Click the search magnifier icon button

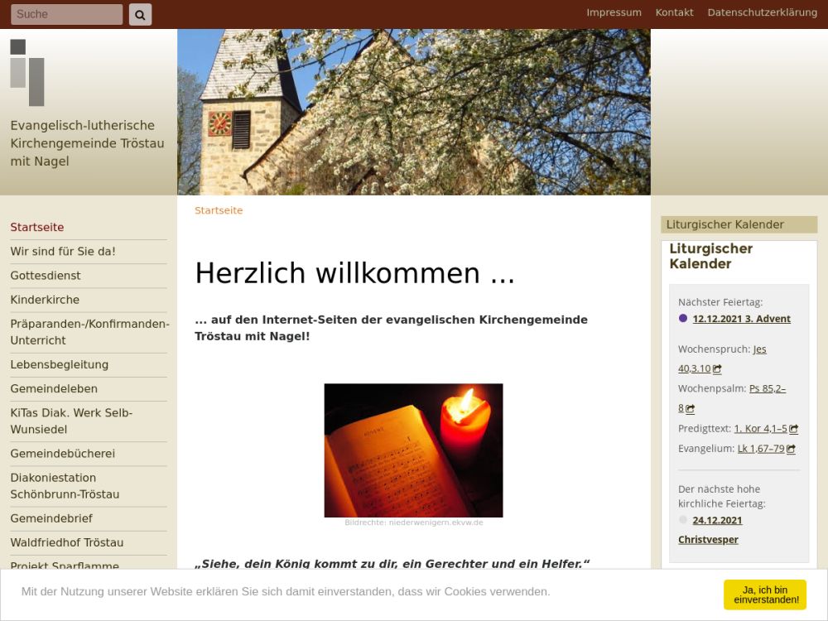click(x=140, y=14)
